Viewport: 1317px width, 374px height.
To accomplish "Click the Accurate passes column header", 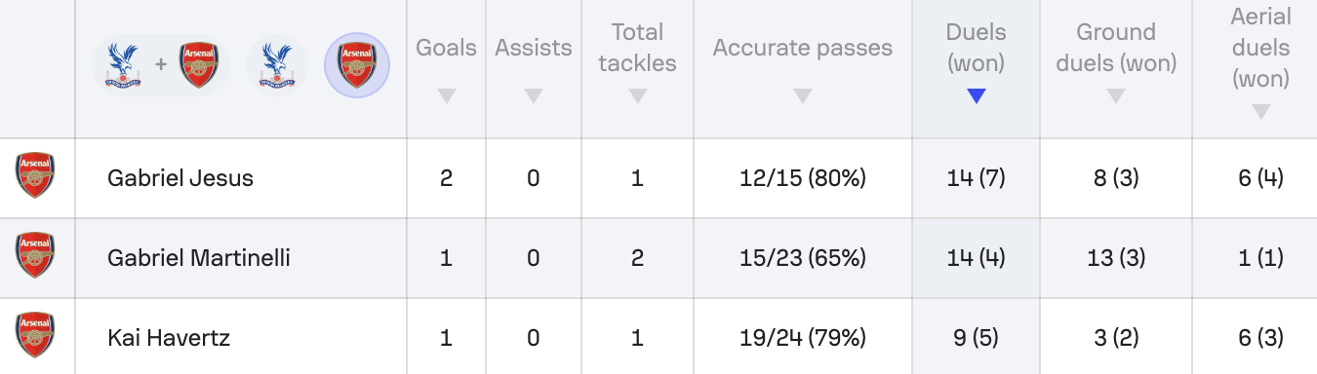I will 802,48.
